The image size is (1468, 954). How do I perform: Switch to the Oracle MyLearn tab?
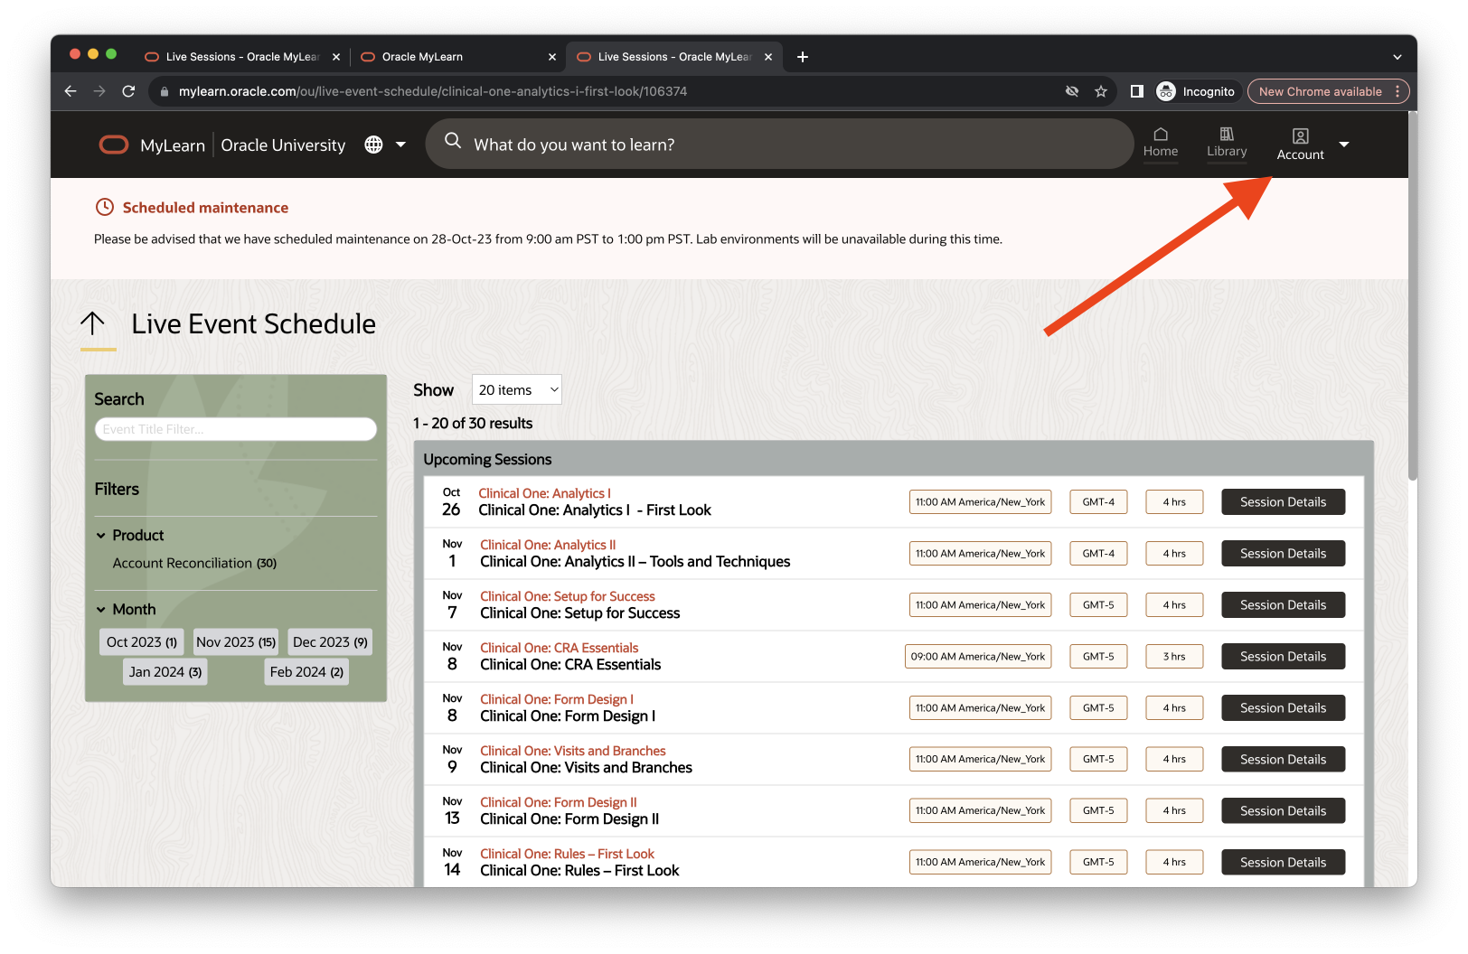click(457, 57)
